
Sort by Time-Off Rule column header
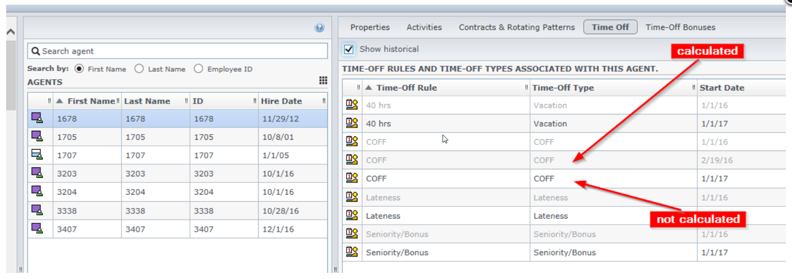406,88
